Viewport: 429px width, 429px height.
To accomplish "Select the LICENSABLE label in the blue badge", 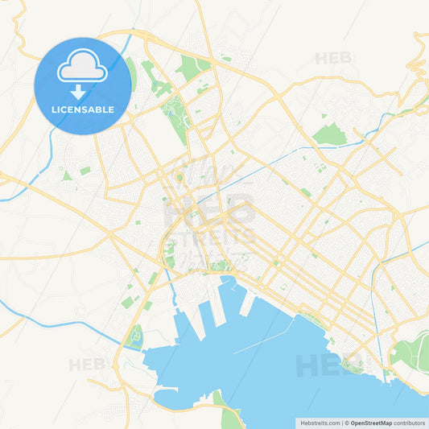I will pos(83,109).
